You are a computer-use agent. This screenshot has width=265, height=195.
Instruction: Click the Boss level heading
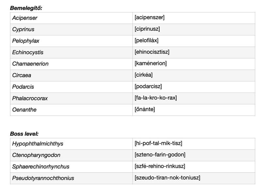(24, 134)
